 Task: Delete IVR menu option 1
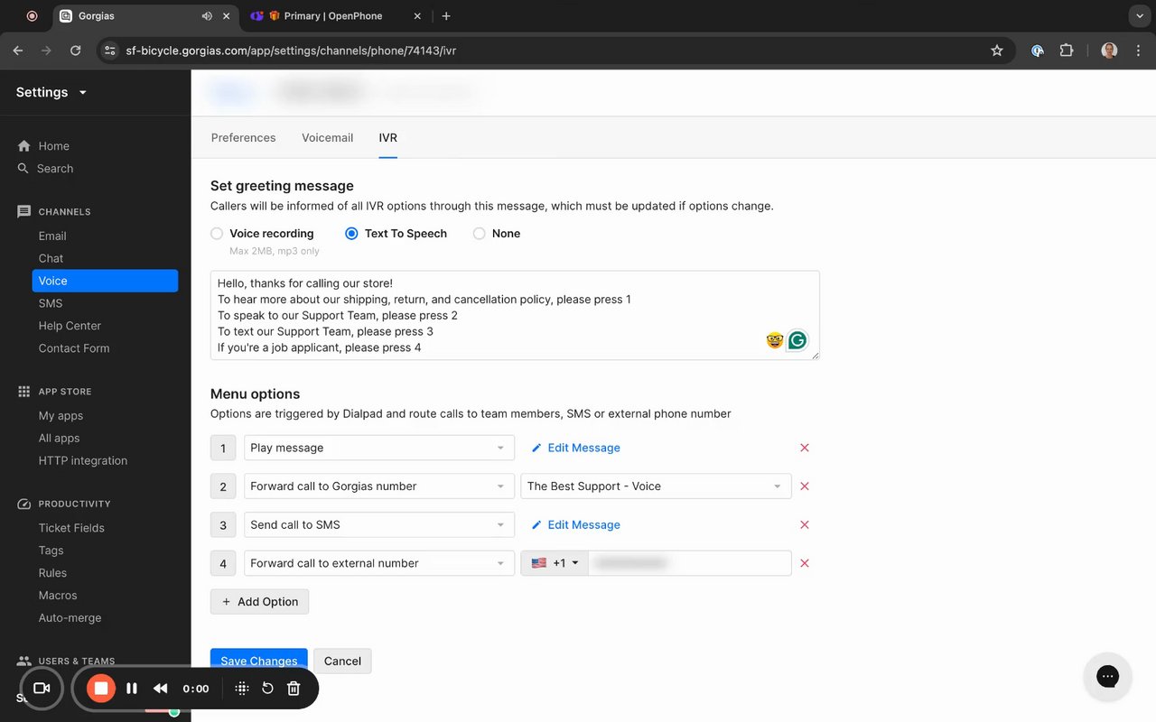(x=805, y=448)
